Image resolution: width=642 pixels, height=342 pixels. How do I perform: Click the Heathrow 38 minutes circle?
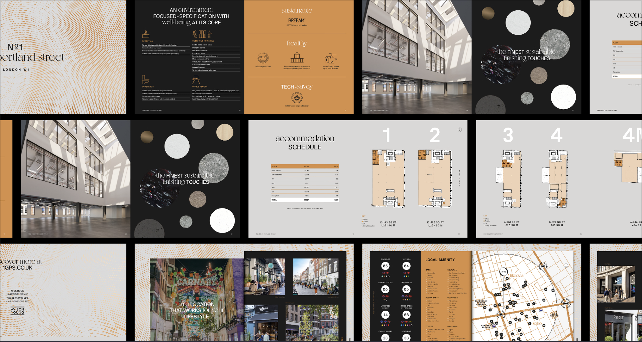point(407,338)
